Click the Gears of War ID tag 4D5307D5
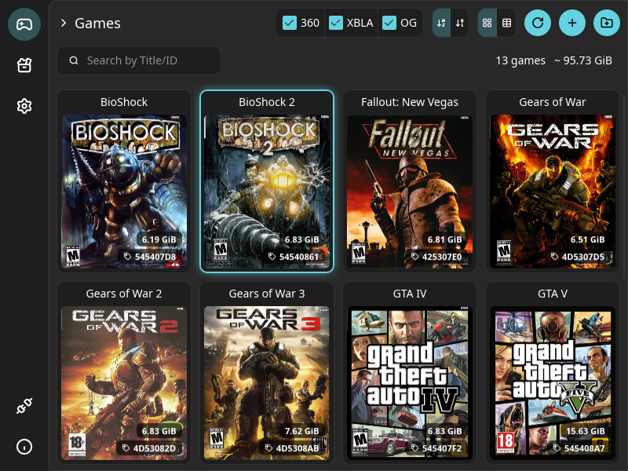628x471 pixels. pyautogui.click(x=579, y=257)
